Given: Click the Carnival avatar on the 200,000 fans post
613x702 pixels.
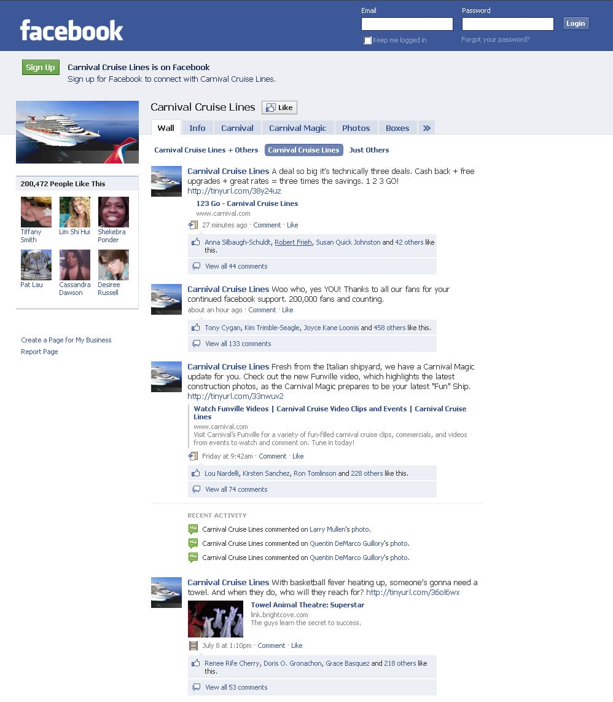Looking at the screenshot, I should click(x=166, y=299).
